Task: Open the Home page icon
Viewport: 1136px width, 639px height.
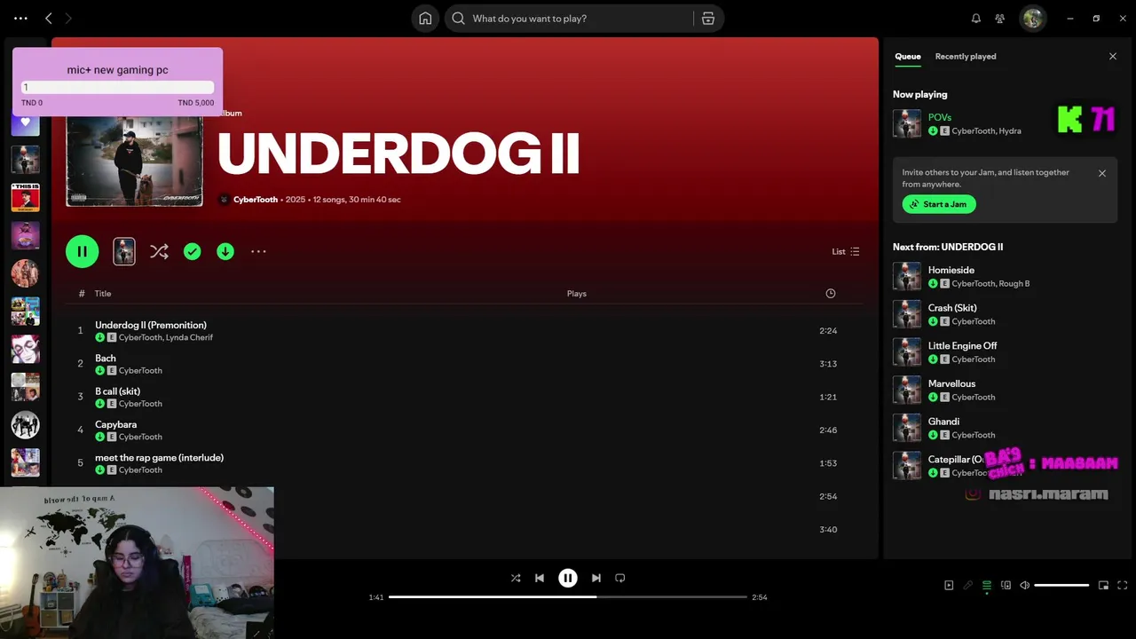Action: pos(425,19)
